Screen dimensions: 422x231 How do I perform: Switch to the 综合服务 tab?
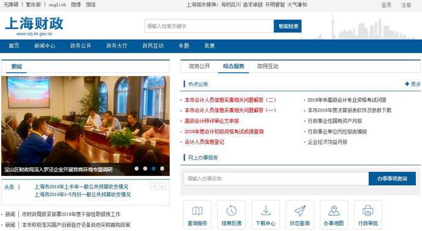[x=234, y=66]
